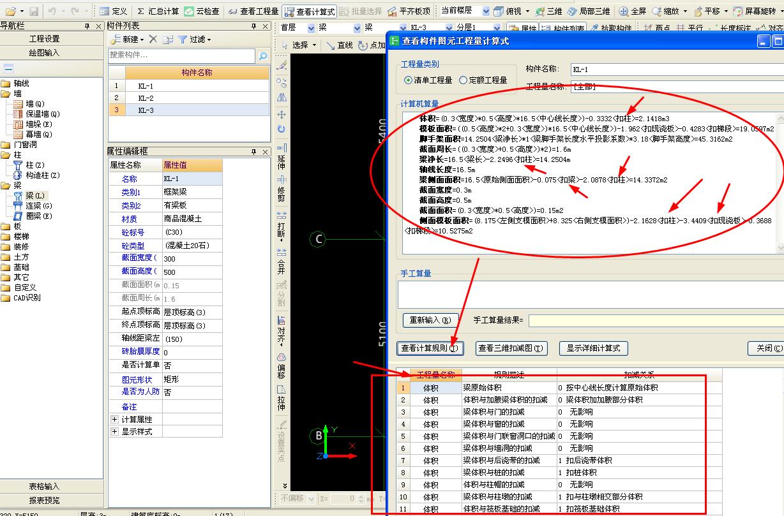Open 查看工程量 view quantities
Screen dimensions: 784x516
click(x=253, y=11)
